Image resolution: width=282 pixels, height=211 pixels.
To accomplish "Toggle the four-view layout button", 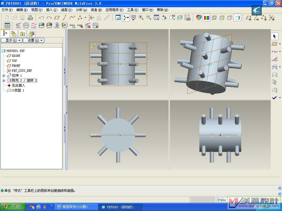I will 7,25.
